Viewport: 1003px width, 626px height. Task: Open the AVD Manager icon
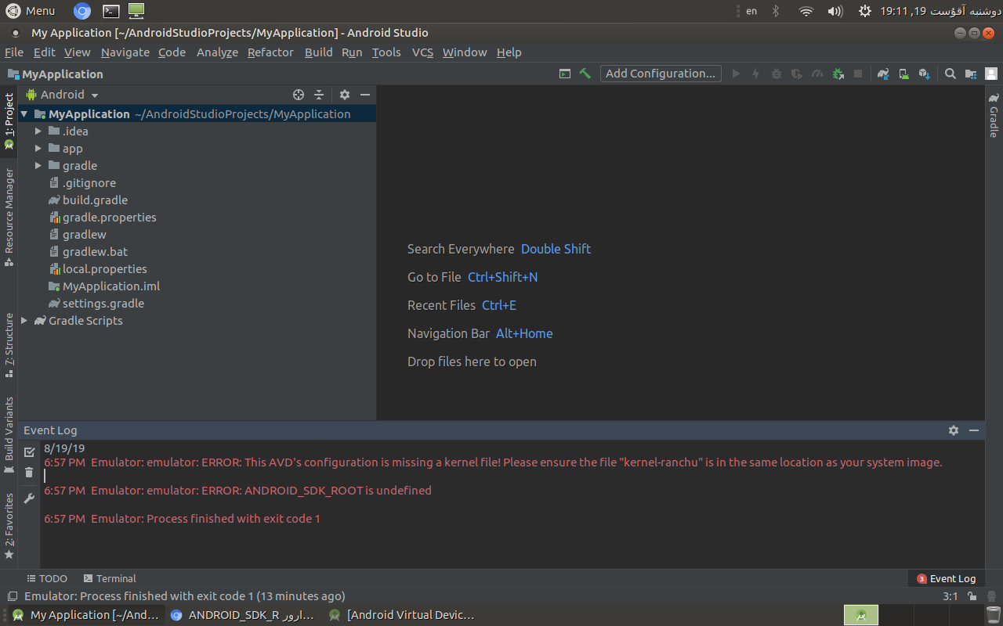point(903,74)
